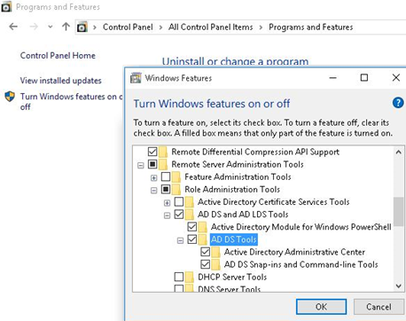The height and width of the screenshot is (321, 406).
Task: Toggle the Role Administration Tools checkbox
Action: 166,189
